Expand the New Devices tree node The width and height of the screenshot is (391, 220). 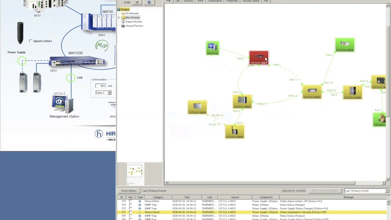[119, 18]
